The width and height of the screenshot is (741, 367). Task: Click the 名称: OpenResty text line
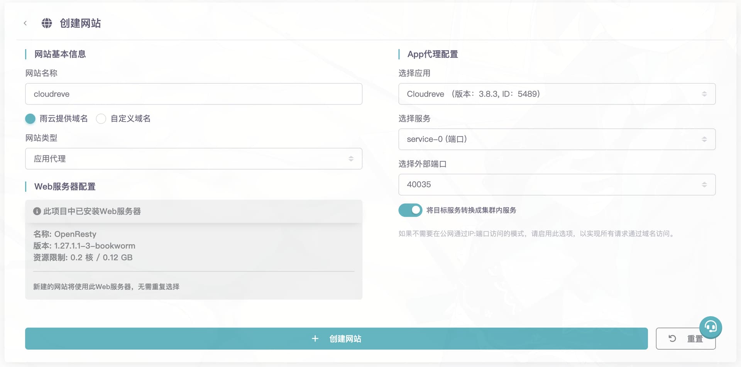pyautogui.click(x=65, y=234)
